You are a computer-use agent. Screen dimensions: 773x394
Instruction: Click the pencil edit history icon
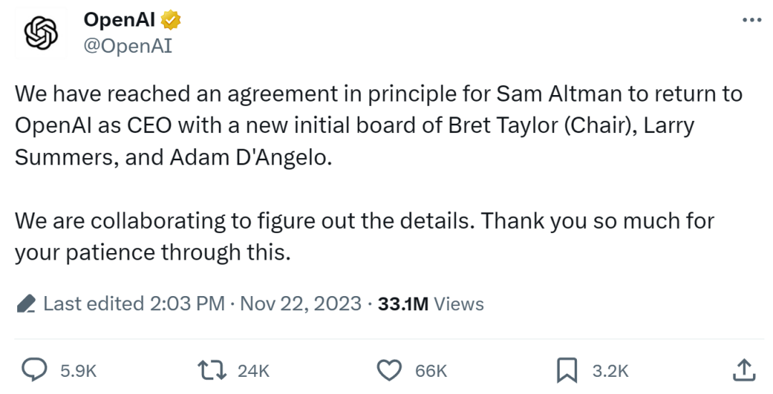point(26,304)
